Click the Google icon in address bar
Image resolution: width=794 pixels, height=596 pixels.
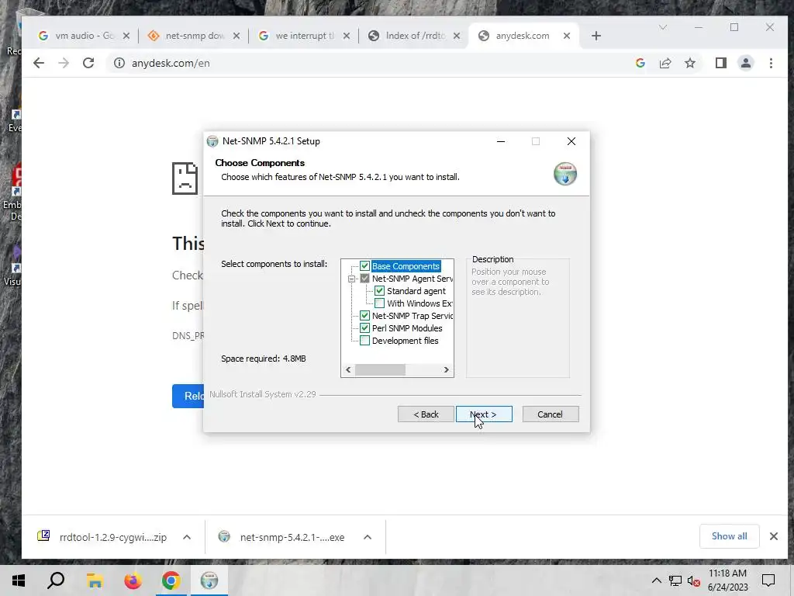pyautogui.click(x=640, y=63)
